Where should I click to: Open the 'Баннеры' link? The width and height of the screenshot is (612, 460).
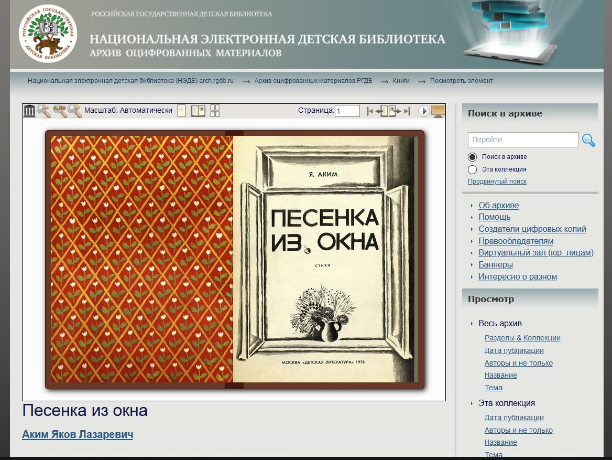[x=495, y=264]
